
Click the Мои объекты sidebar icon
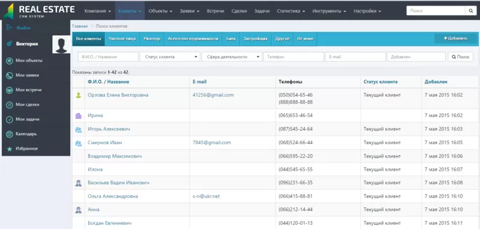tap(10, 61)
